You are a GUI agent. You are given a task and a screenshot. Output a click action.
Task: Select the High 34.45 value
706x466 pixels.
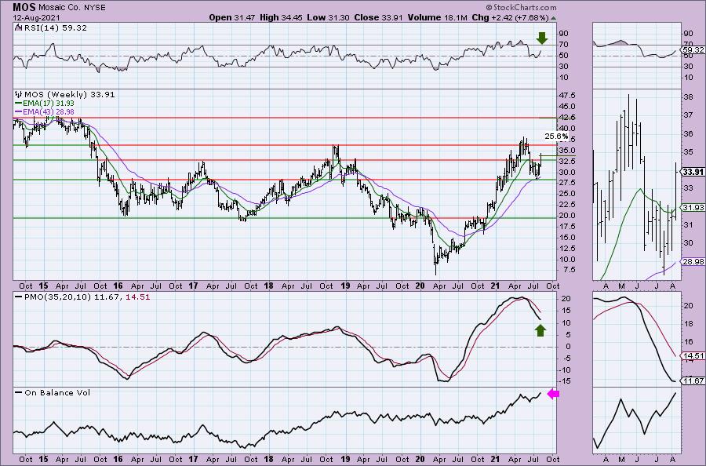coord(281,17)
